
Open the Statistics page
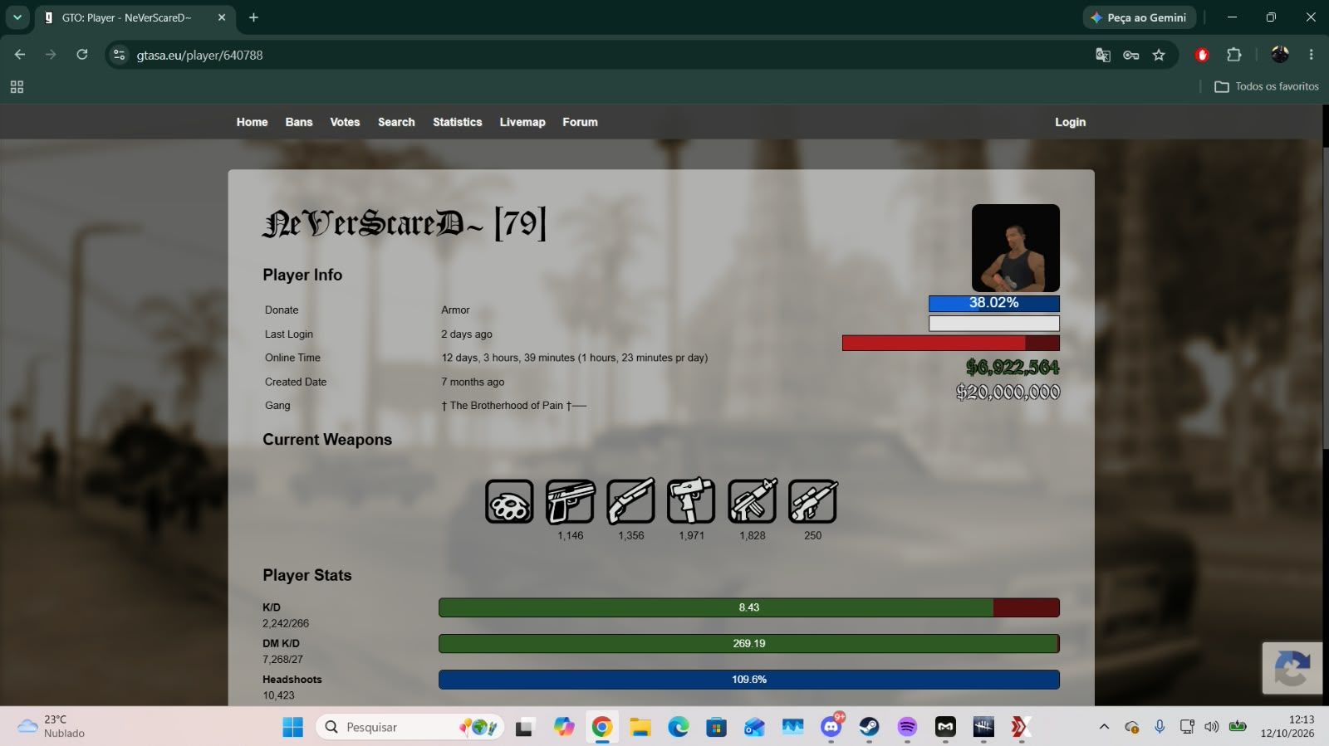457,122
